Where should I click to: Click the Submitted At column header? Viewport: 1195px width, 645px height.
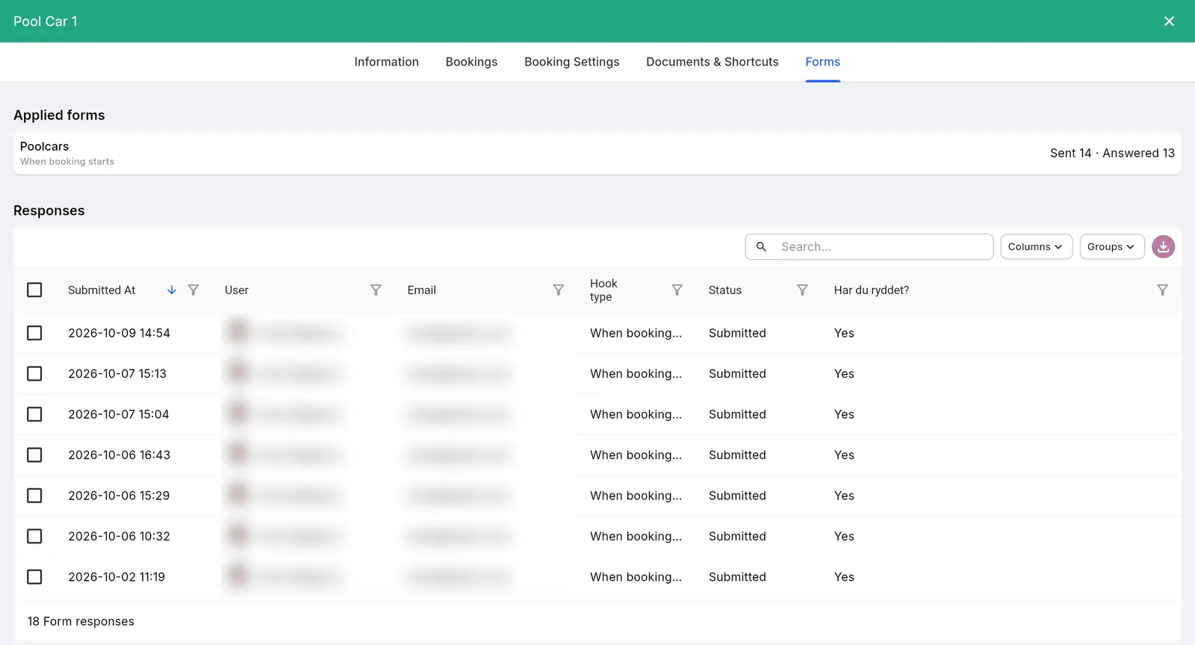[102, 290]
